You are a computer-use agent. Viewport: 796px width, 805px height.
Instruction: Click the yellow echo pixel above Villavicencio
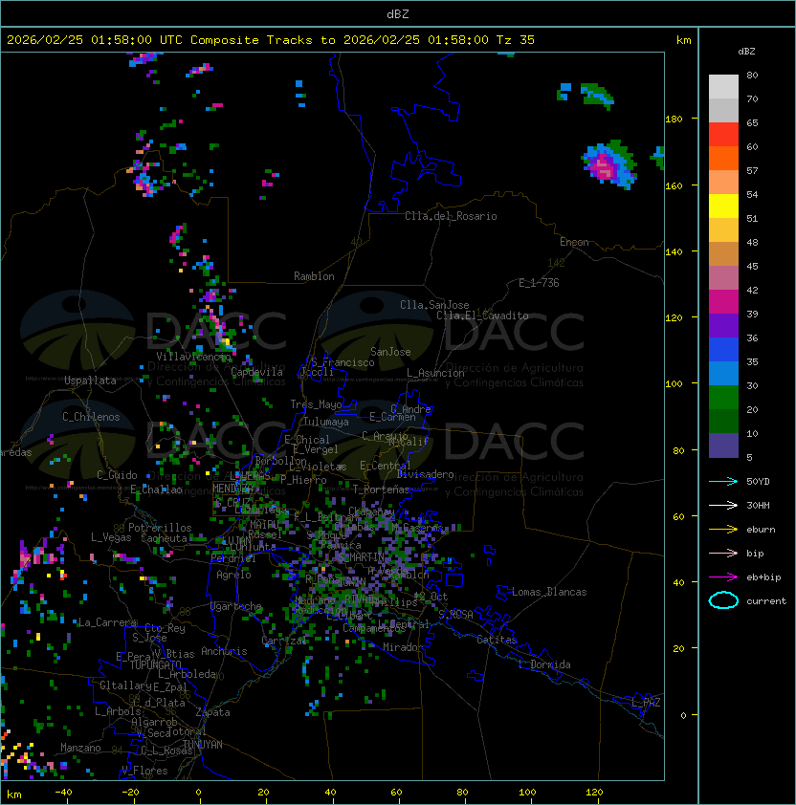226,341
